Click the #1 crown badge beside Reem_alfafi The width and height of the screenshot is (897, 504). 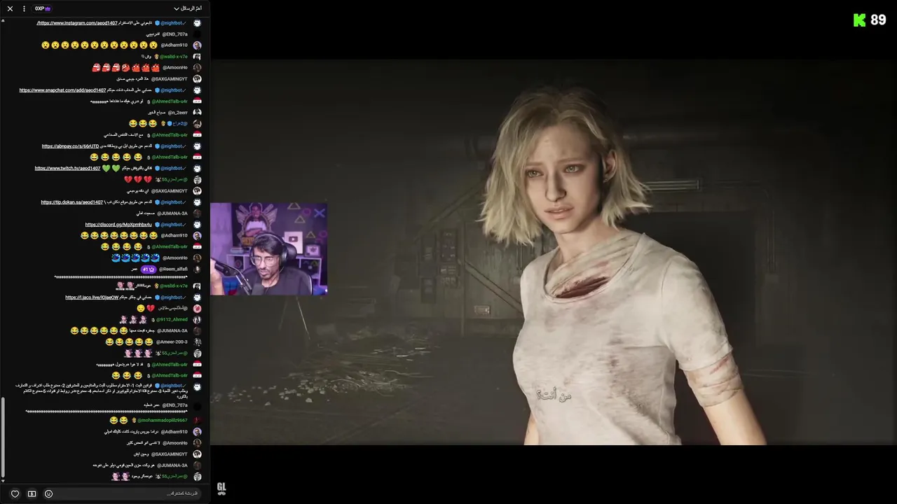point(149,269)
